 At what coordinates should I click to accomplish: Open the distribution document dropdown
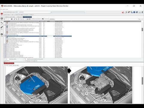pyautogui.click(x=36, y=19)
